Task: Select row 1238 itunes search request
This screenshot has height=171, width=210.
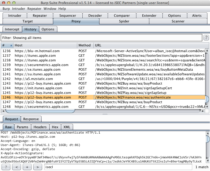Action: pyautogui.click(x=103, y=60)
